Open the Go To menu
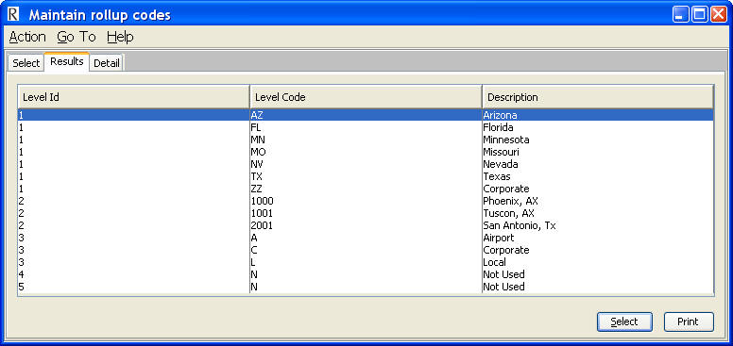 pyautogui.click(x=77, y=37)
